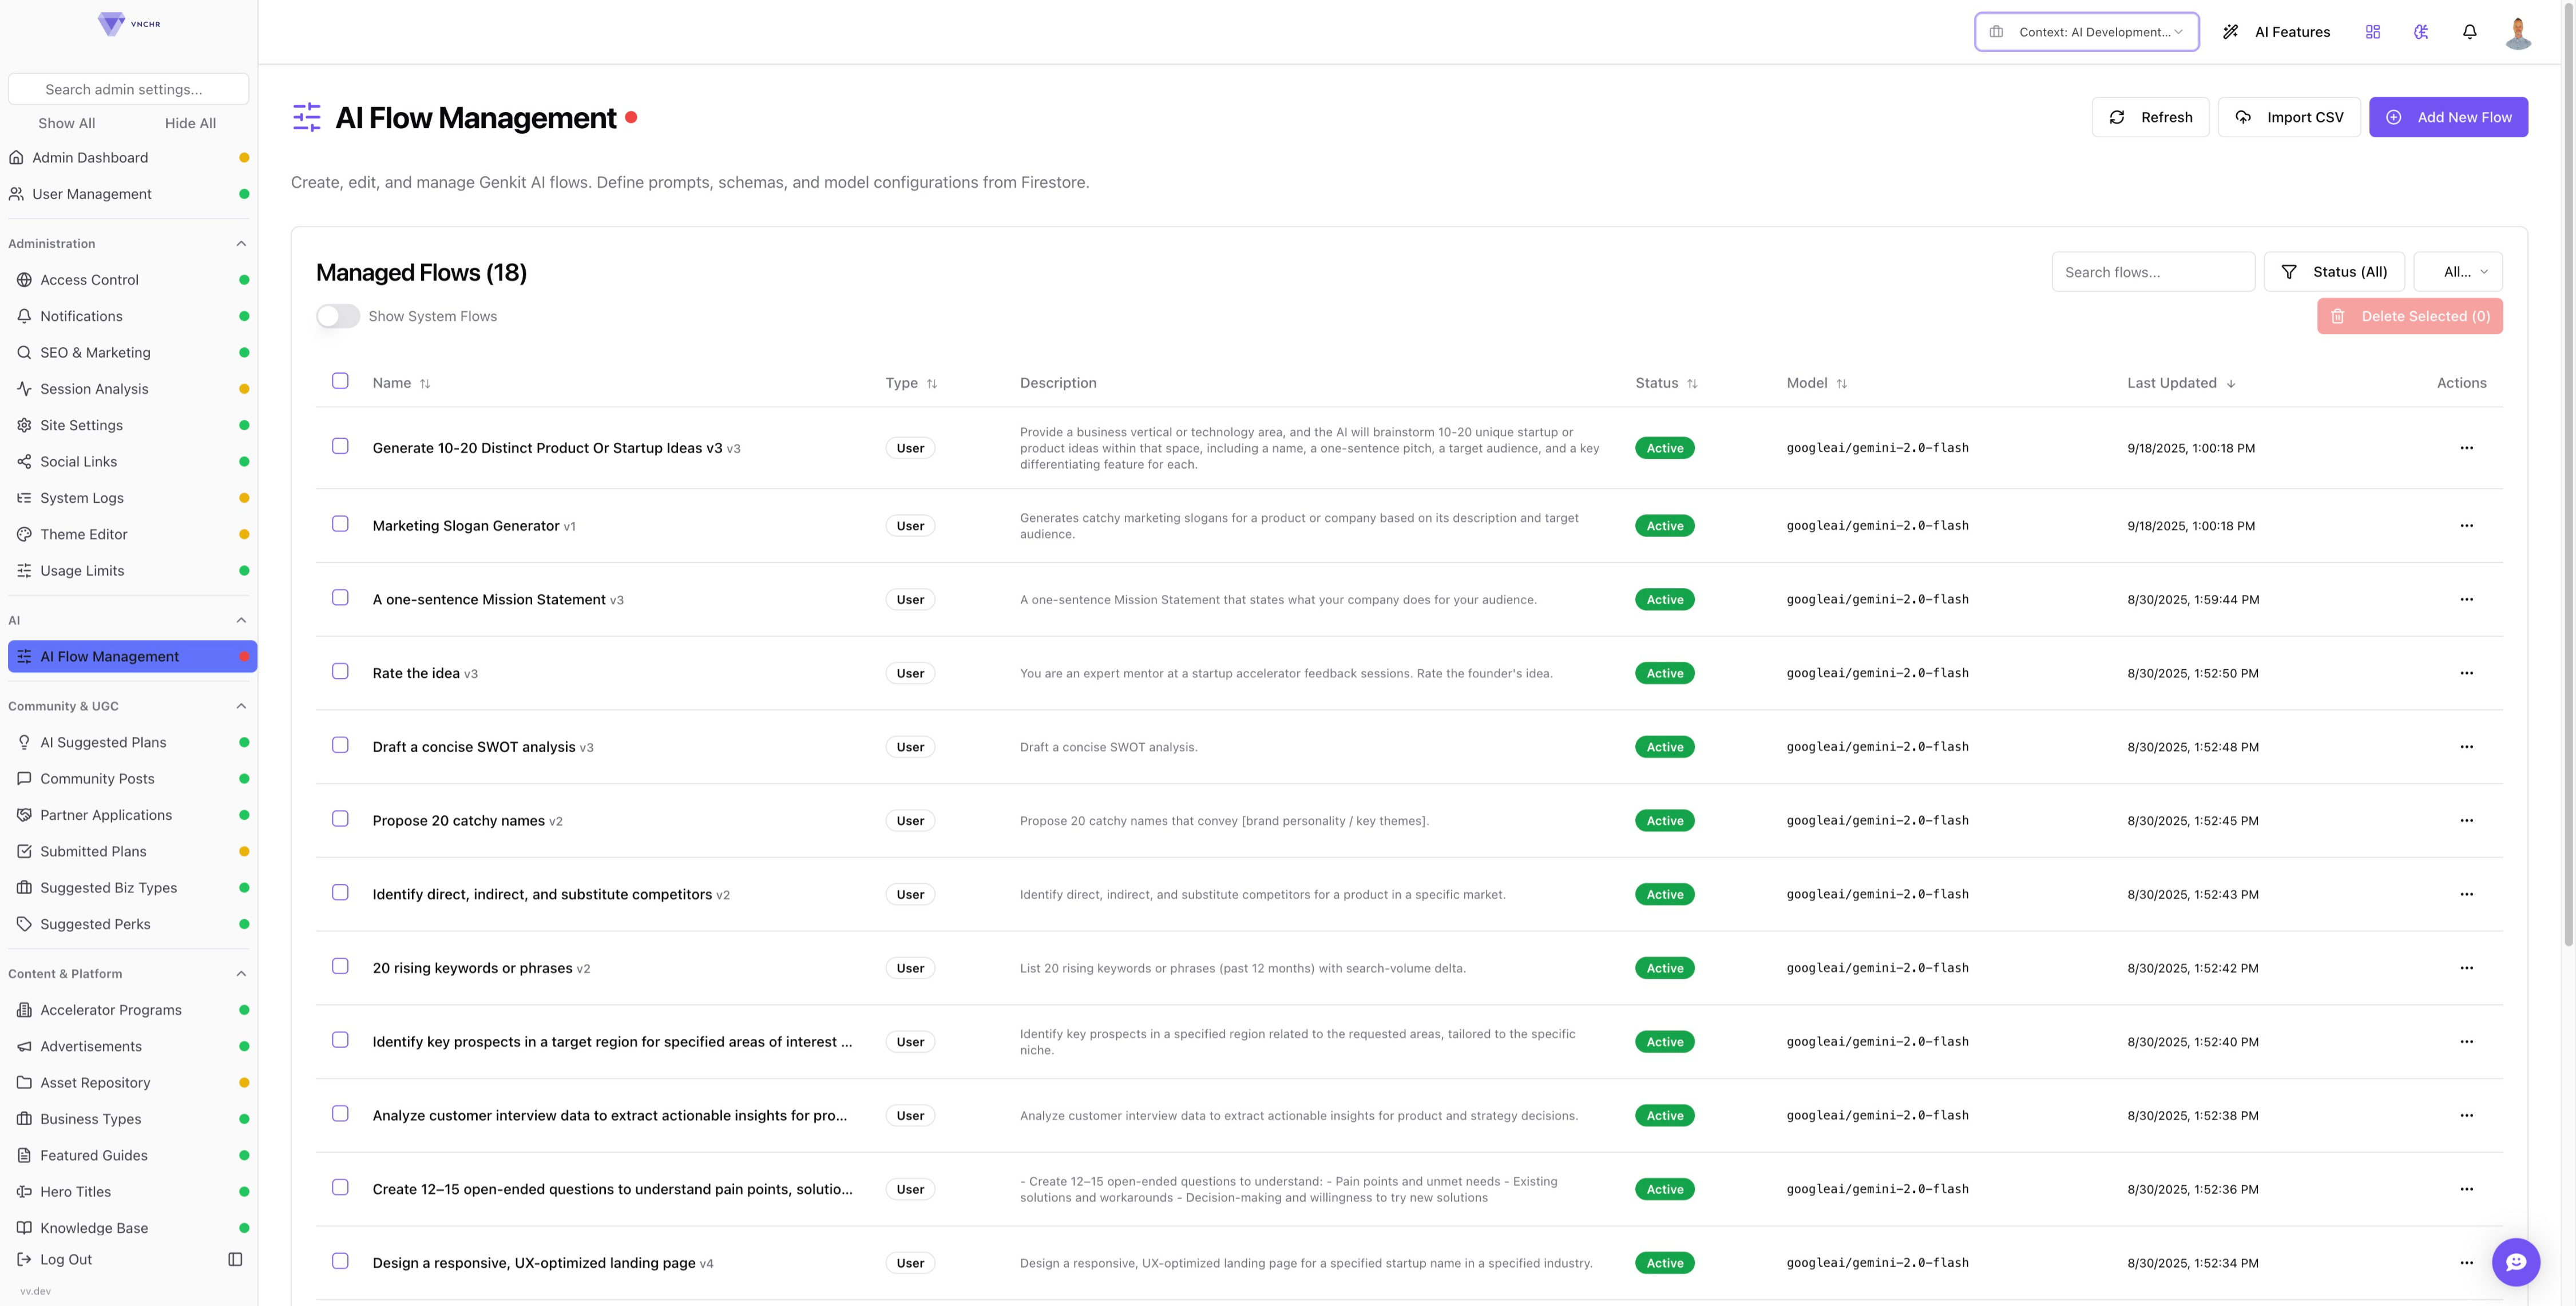Click the Add New Flow button
Viewport: 2576px width, 1306px height.
point(2447,117)
